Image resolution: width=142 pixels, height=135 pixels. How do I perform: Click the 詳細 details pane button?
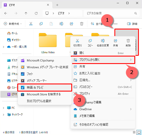coord(132,24)
